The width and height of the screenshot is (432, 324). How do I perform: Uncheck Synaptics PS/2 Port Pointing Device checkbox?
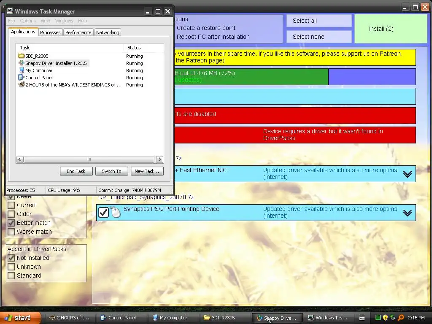pyautogui.click(x=104, y=213)
